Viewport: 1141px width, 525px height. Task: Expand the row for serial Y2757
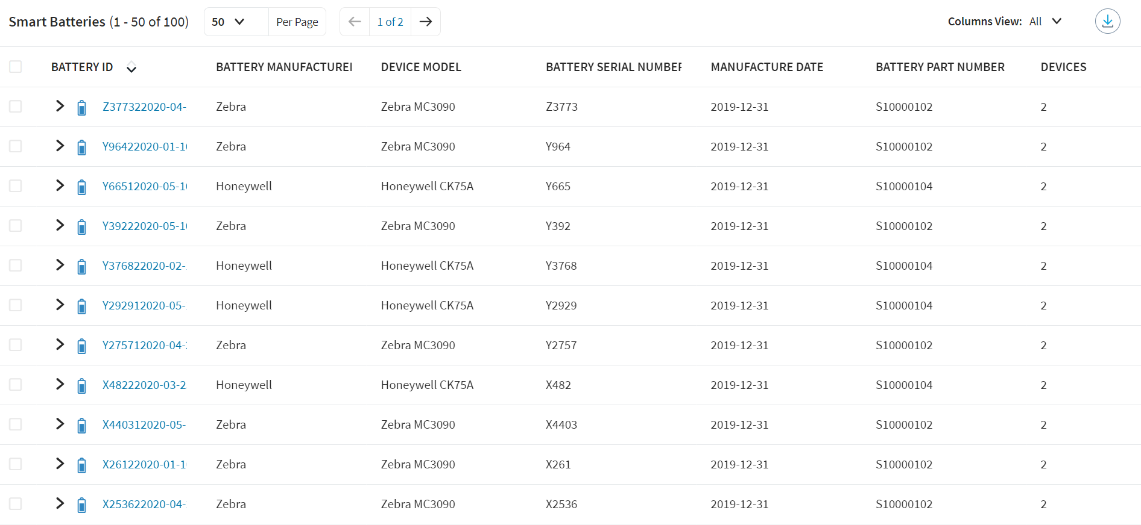coord(60,344)
